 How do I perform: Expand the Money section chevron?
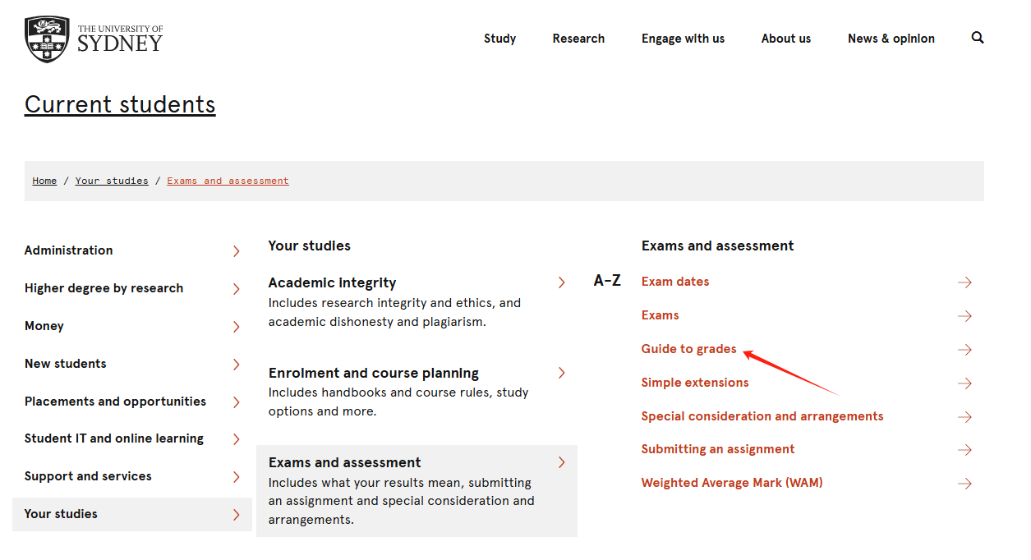coord(236,327)
